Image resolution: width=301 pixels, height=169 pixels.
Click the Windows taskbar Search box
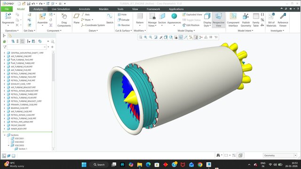tap(99, 165)
